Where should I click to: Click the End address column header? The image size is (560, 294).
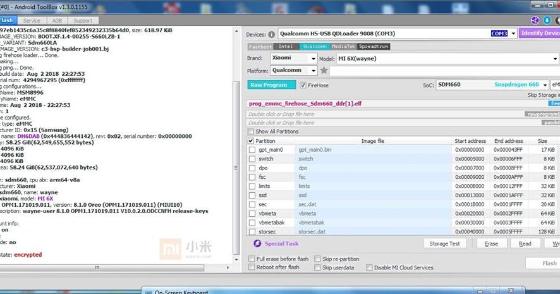pyautogui.click(x=509, y=141)
